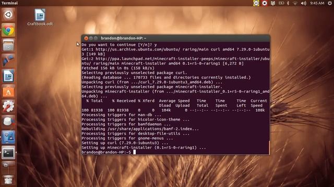Click 'Selecting previously unselected package curl' line
Screen dimensions: 334x187
point(134,73)
